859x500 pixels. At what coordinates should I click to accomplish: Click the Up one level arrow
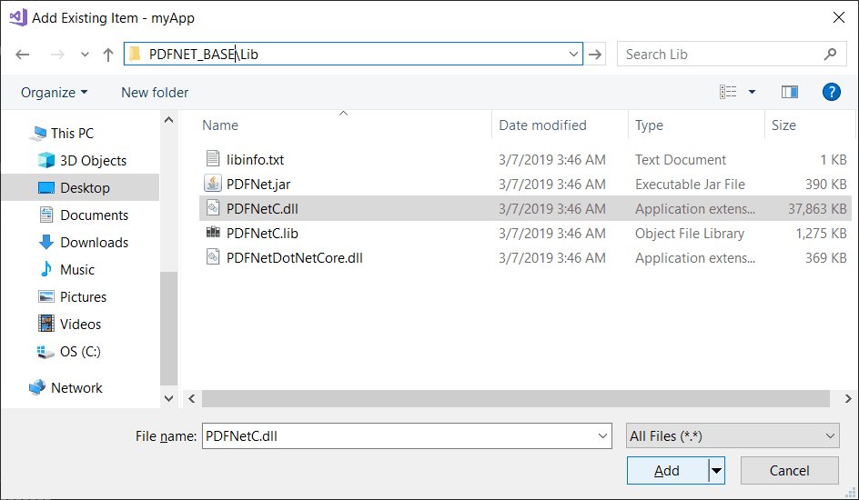pos(108,55)
